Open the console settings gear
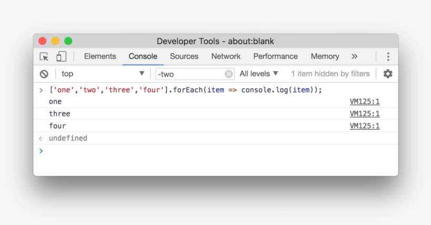This screenshot has height=225, width=431. 387,74
